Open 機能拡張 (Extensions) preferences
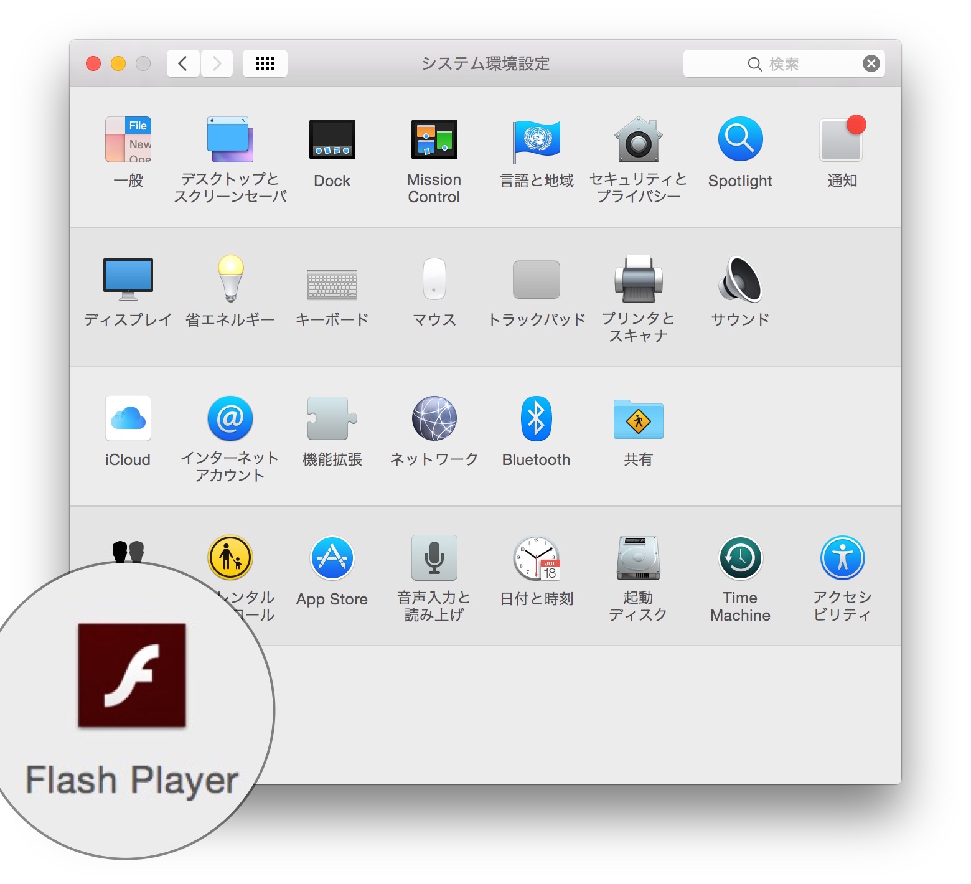 click(332, 418)
